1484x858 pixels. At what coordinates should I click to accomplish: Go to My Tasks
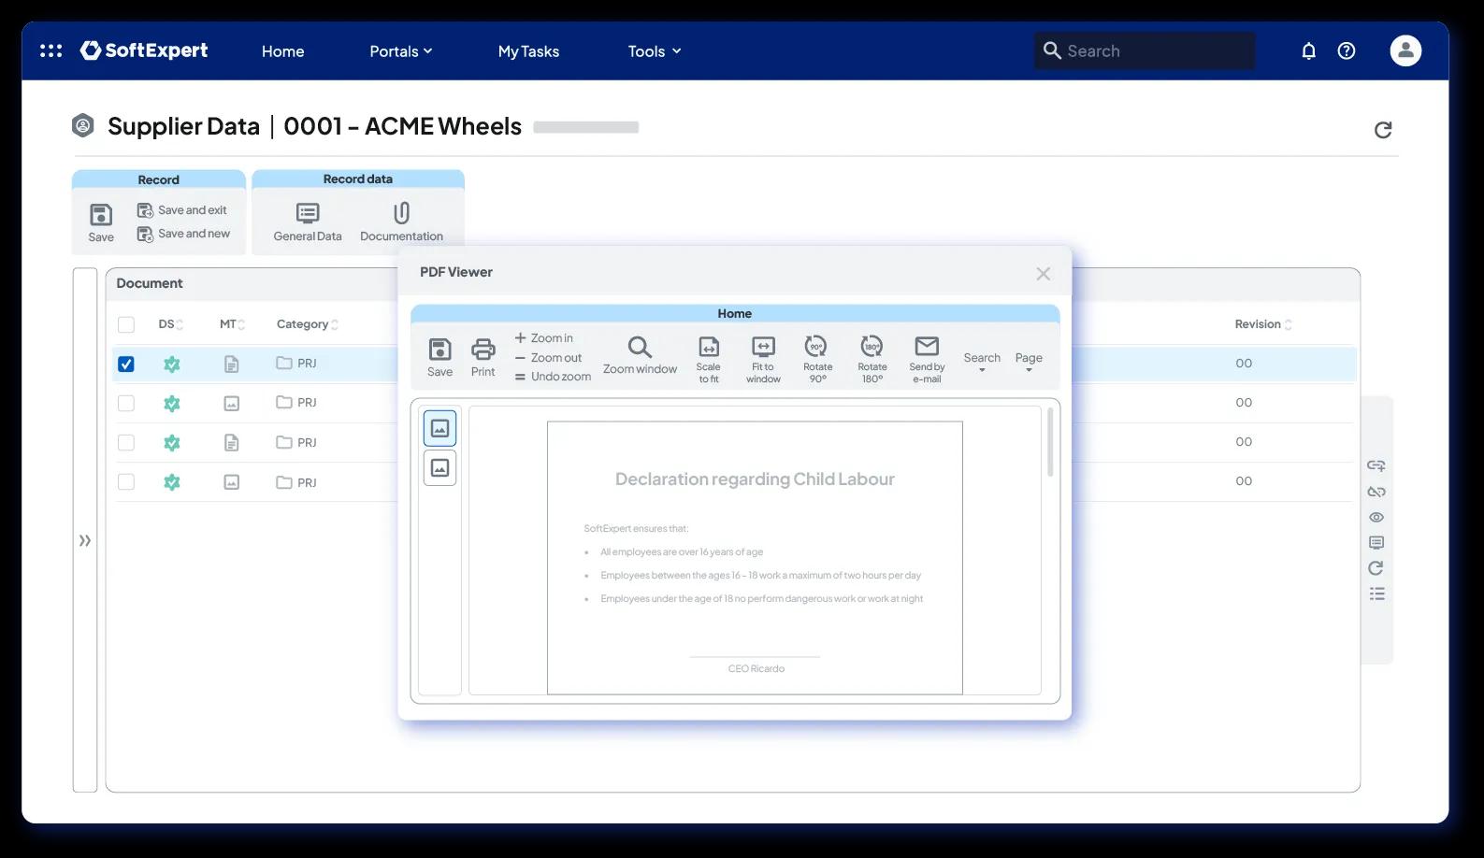coord(528,51)
